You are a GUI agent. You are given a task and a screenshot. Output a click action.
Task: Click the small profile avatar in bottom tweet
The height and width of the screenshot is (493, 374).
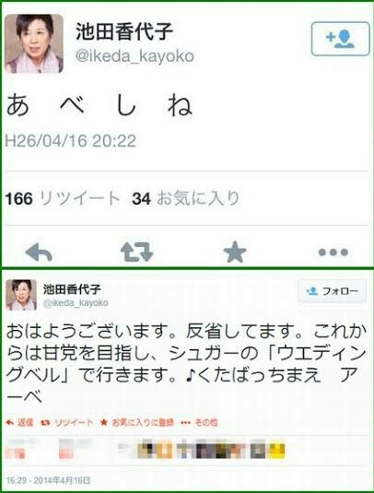[x=21, y=295]
